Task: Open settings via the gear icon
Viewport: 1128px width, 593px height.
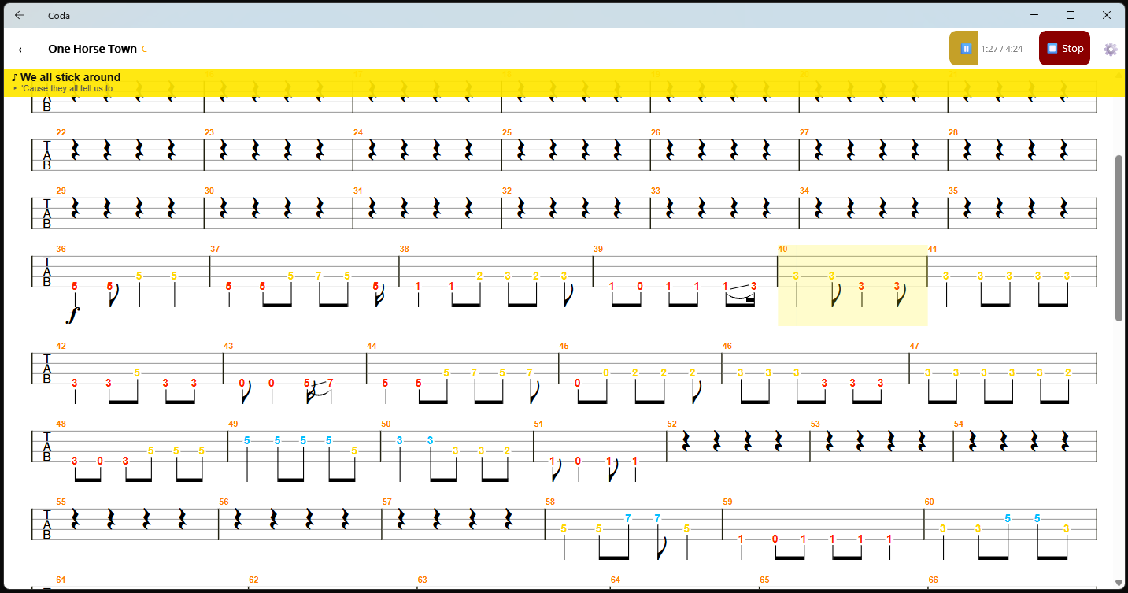Action: (1111, 49)
